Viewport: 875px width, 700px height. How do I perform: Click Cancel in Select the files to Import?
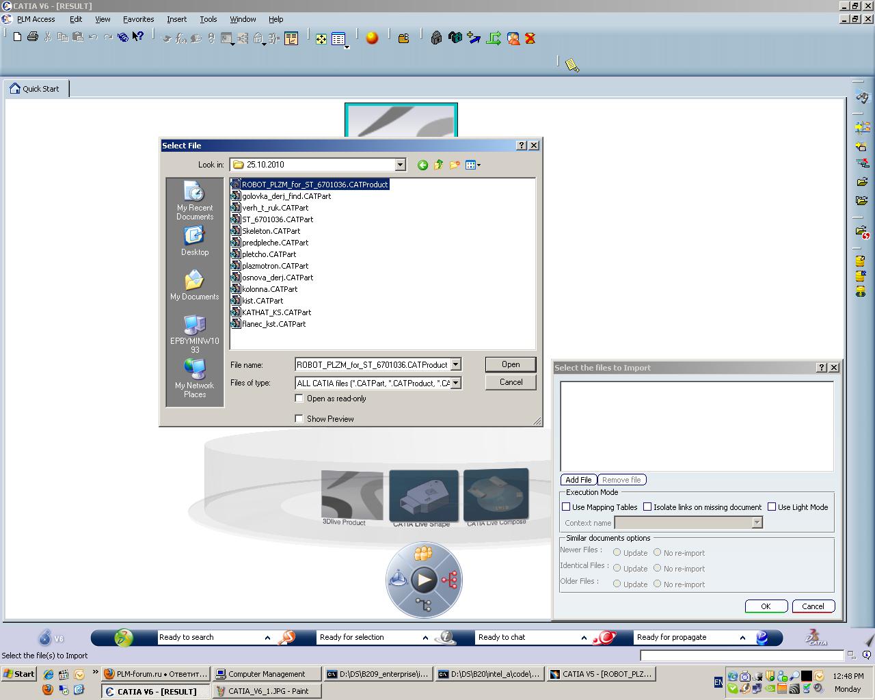pyautogui.click(x=813, y=606)
